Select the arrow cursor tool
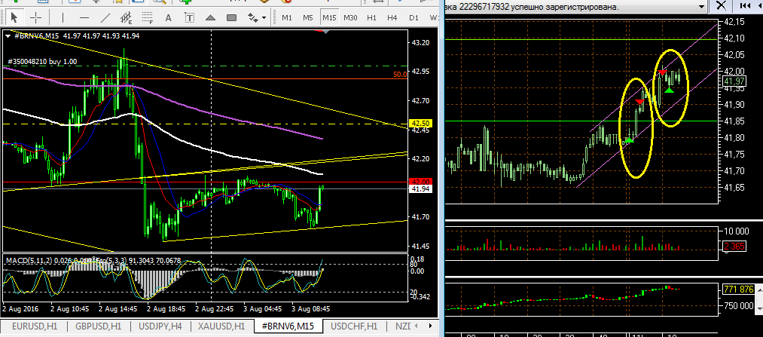The height and width of the screenshot is (337, 763). 14,18
